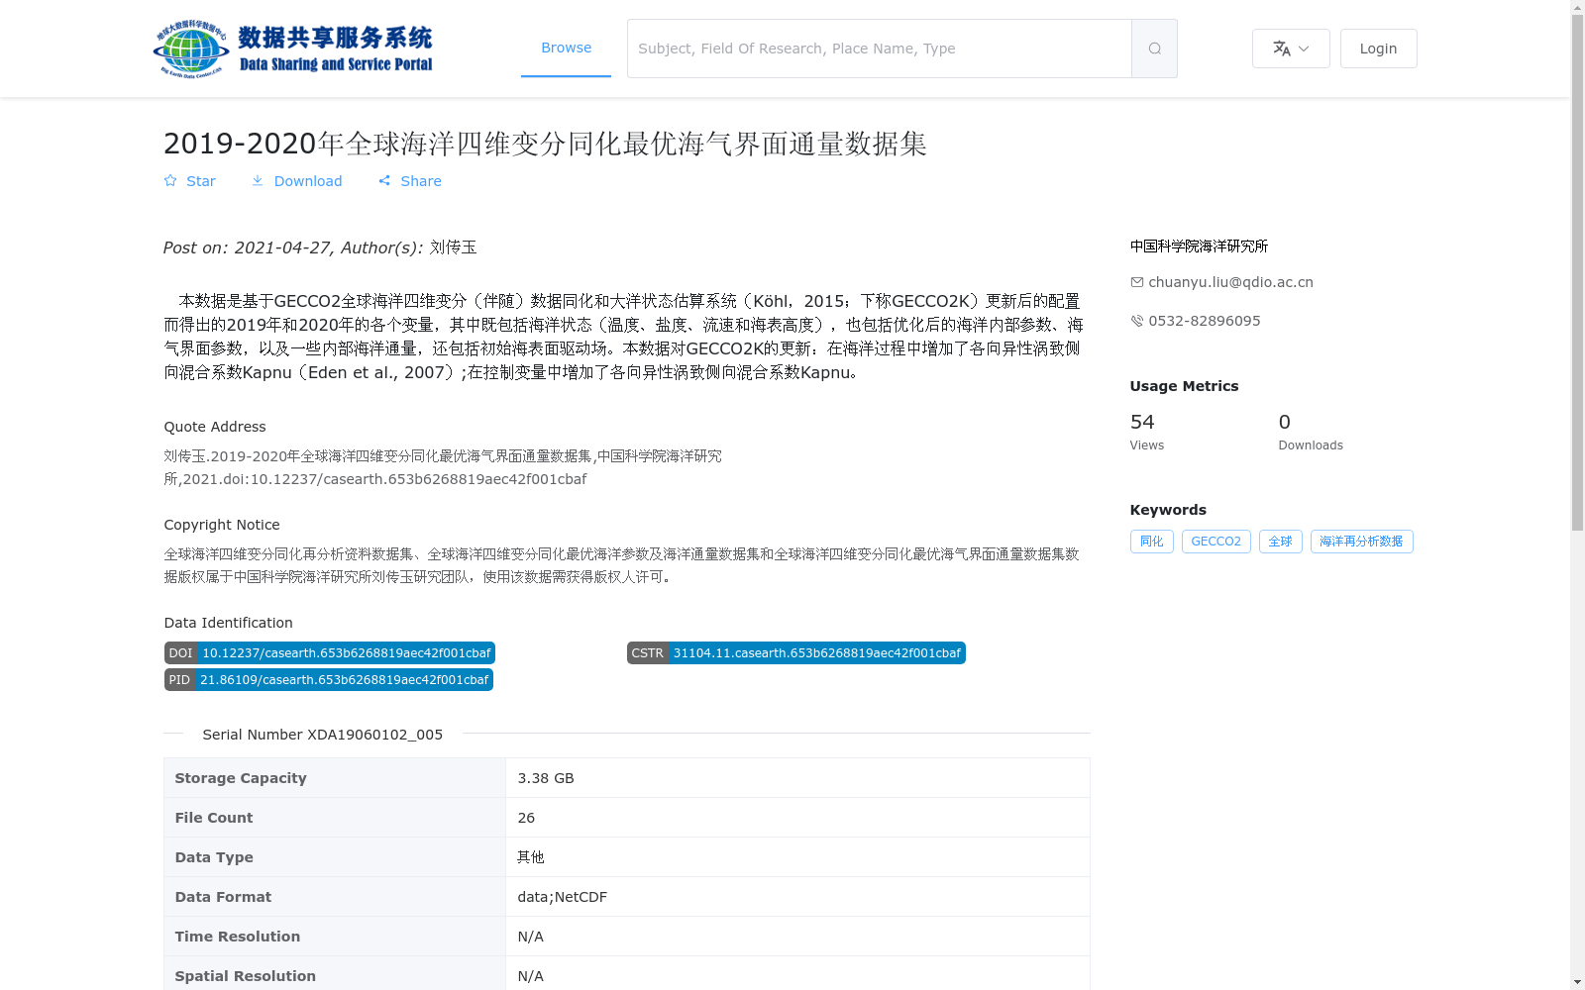Open the language translation dropdown
This screenshot has height=990, width=1585.
click(1291, 49)
